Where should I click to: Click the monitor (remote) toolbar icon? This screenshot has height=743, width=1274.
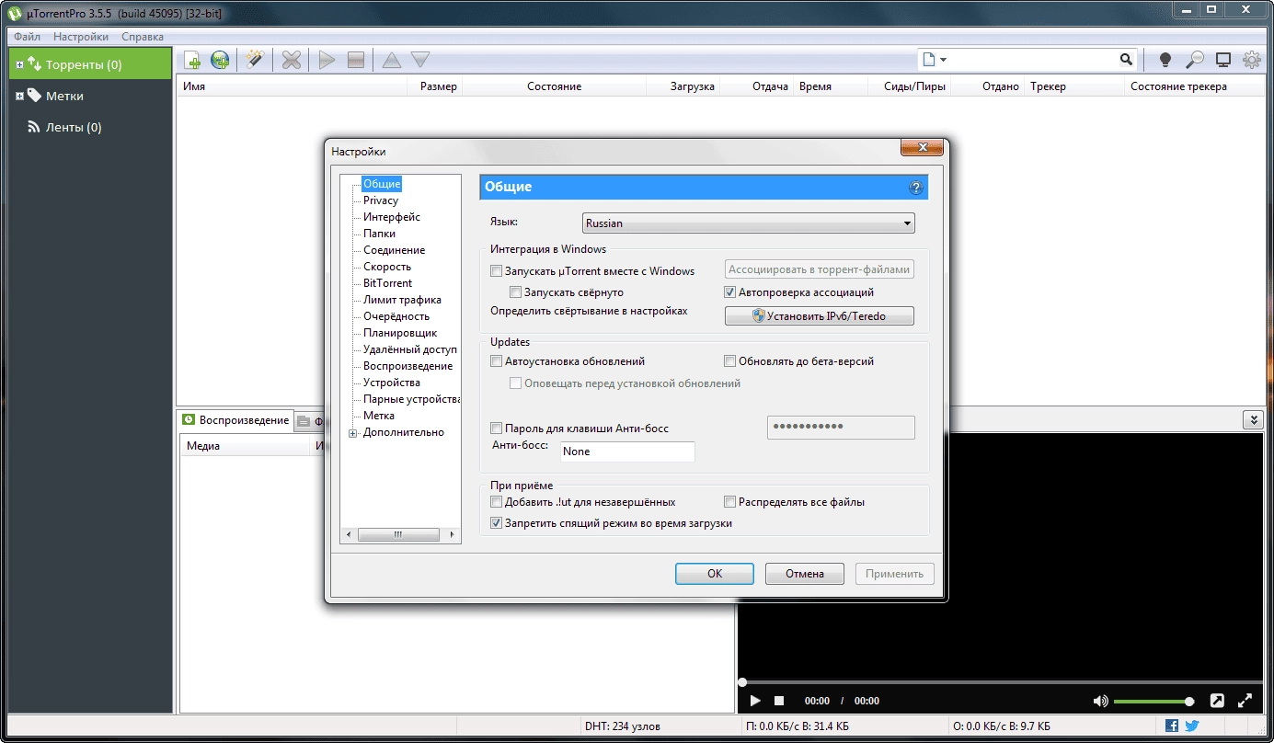tap(1223, 61)
